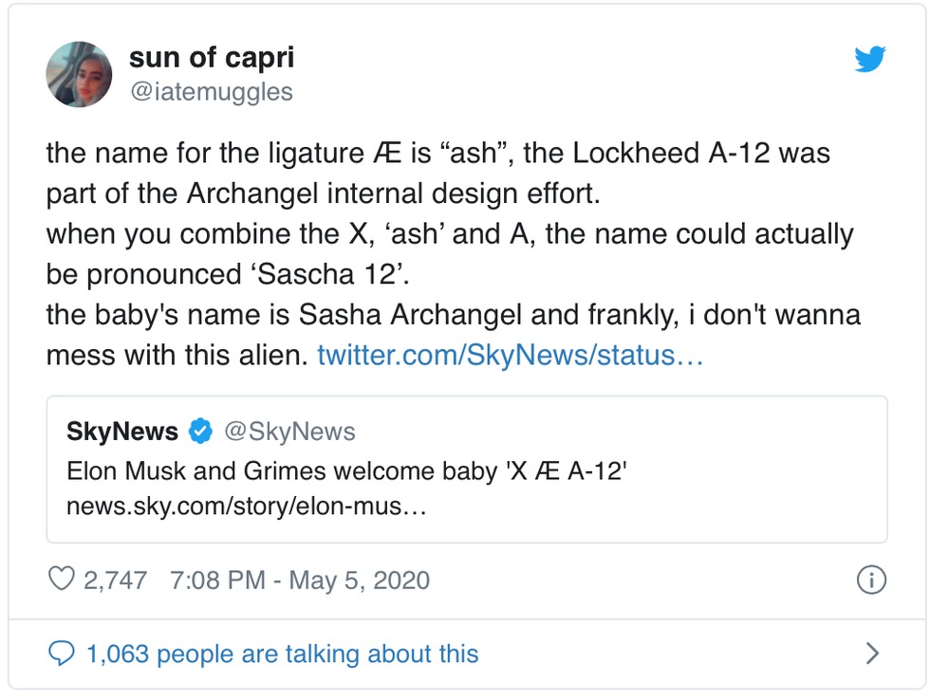Click the Twitter bird logo
This screenshot has width=949, height=700.
pyautogui.click(x=869, y=60)
